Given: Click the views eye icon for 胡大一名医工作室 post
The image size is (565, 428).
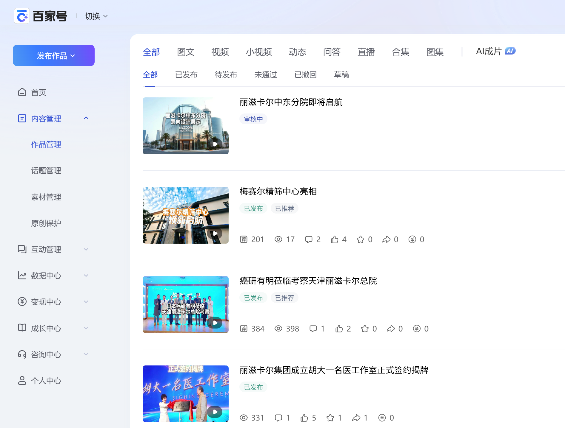Looking at the screenshot, I should pos(244,418).
